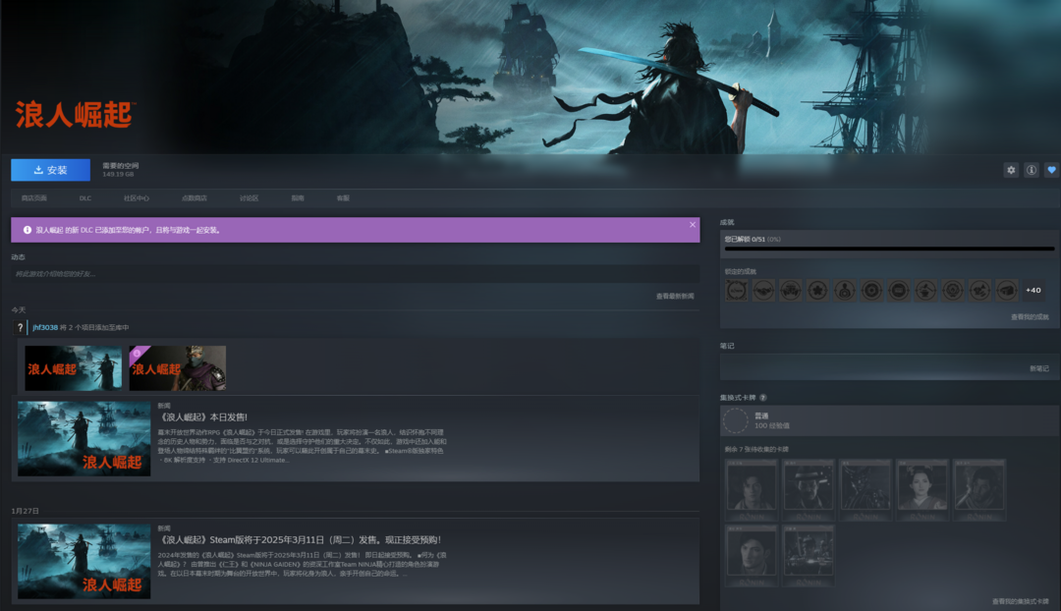Click the dashed circle badge icon

(x=736, y=420)
